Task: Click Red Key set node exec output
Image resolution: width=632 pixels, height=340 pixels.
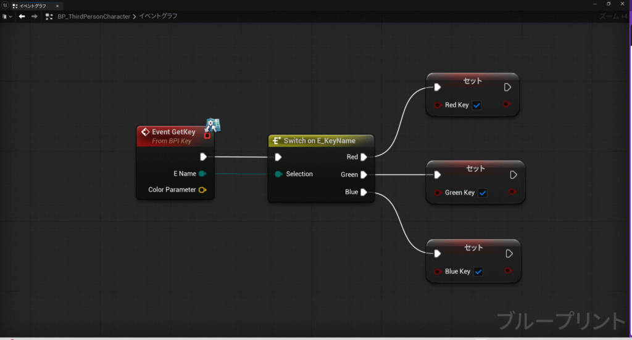Action: click(507, 87)
